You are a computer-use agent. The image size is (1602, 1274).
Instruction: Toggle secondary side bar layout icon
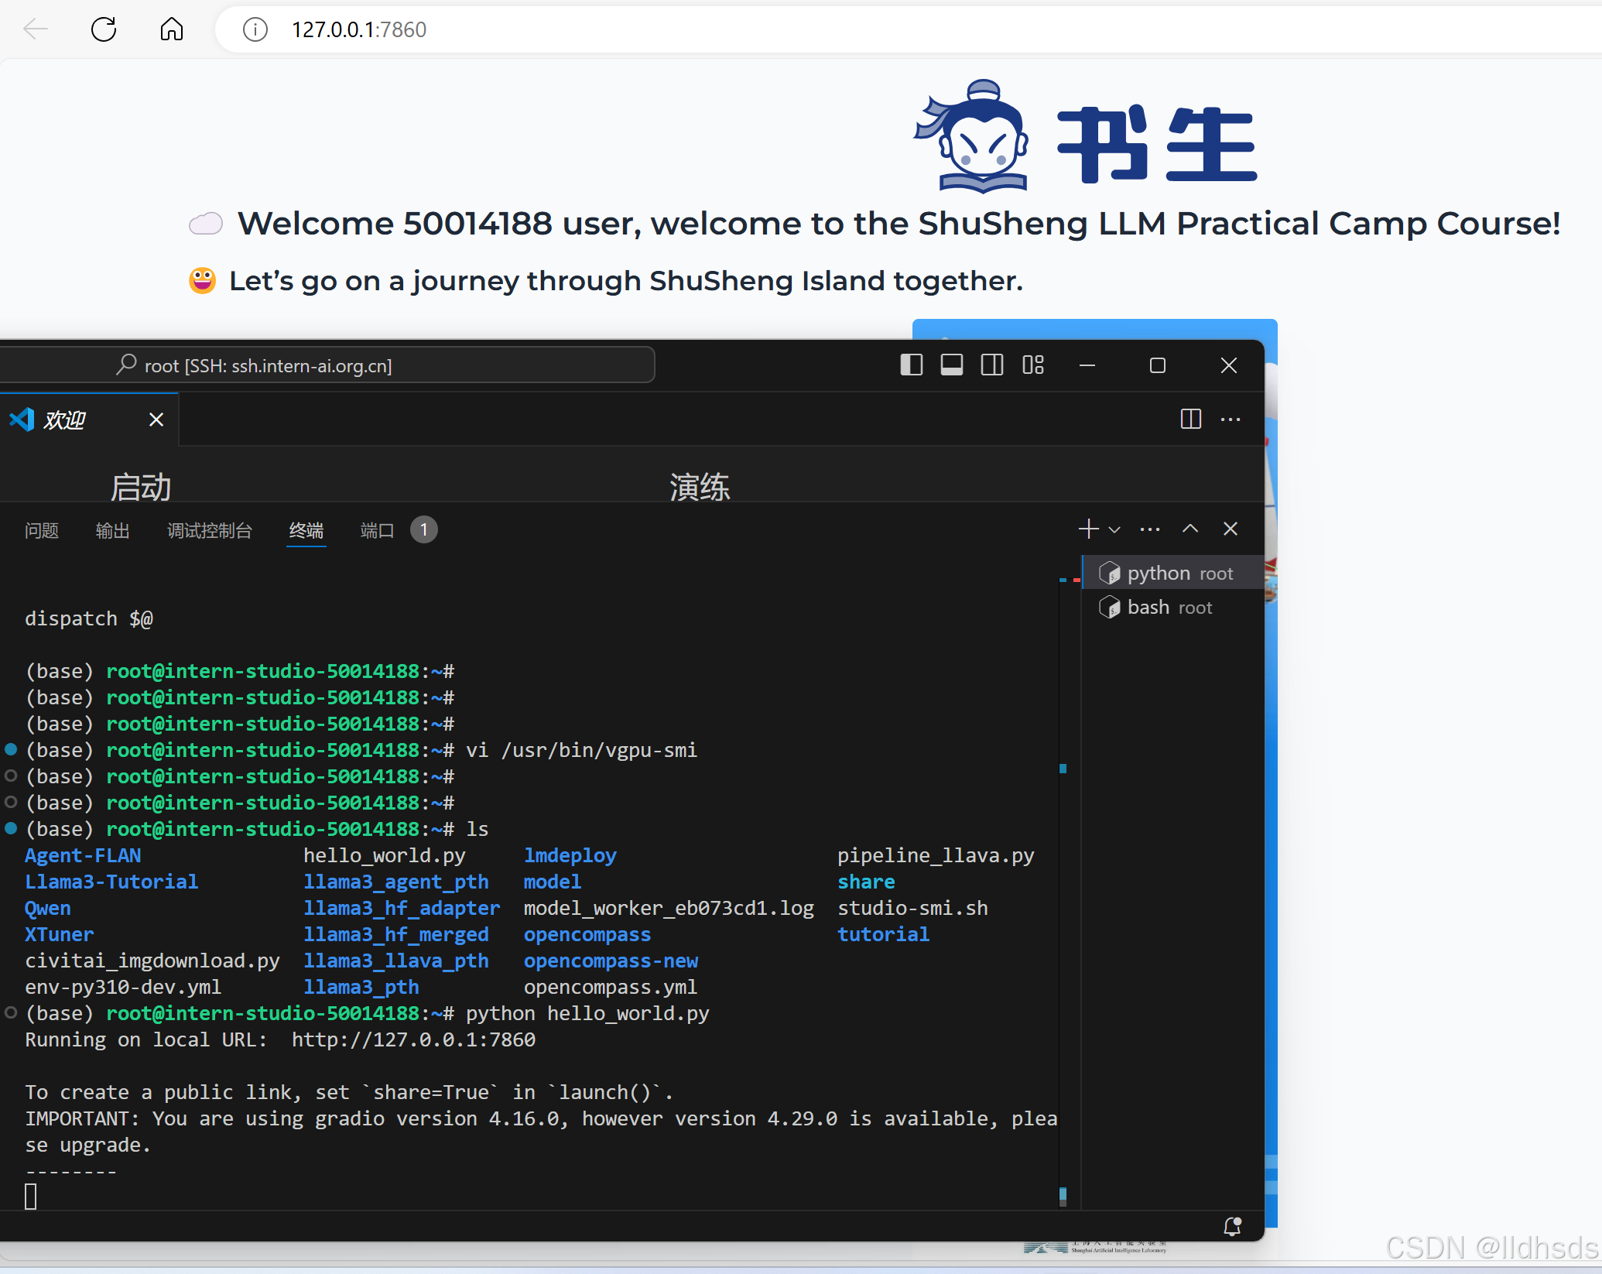point(992,365)
